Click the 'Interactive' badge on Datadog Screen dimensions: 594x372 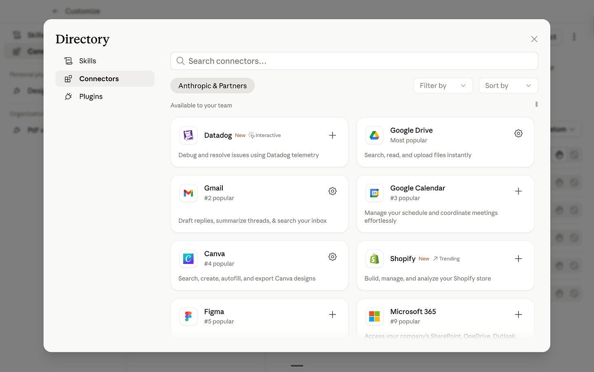tap(265, 135)
